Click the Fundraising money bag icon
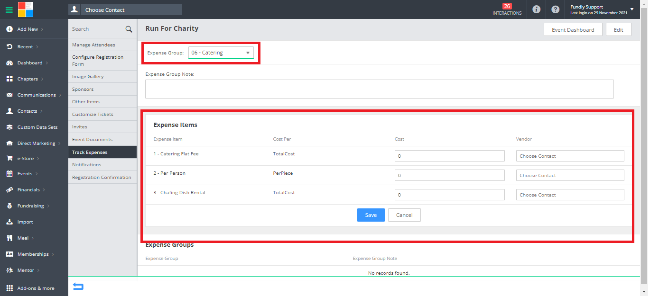Viewport: 650px width, 296px height. coord(9,206)
